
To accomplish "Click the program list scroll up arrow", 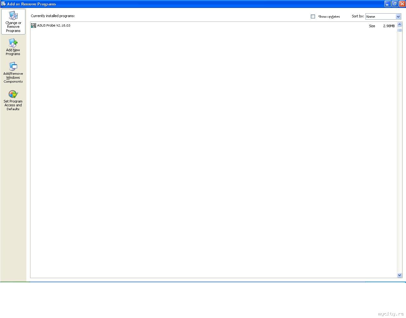I will (399, 24).
